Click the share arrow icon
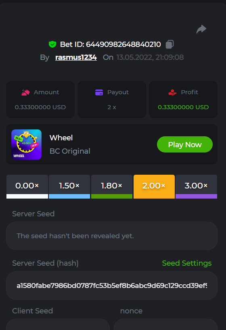Viewport: 226px width, 330px height. [201, 29]
